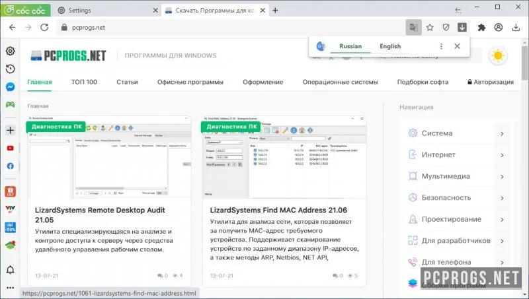Screen dimensions: 529x299
Task: Open Facebook from the sidebar
Action: (x=10, y=166)
